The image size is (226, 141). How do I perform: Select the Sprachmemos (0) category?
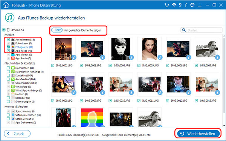pos(25,111)
